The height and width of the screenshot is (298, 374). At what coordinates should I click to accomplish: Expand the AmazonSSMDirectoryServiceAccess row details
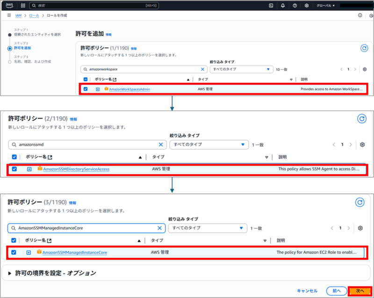click(x=29, y=169)
